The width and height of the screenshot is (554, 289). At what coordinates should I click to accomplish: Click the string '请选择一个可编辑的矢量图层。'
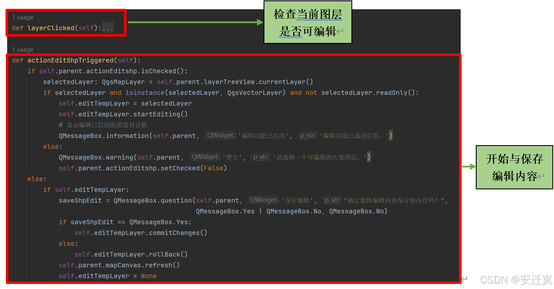click(320, 157)
